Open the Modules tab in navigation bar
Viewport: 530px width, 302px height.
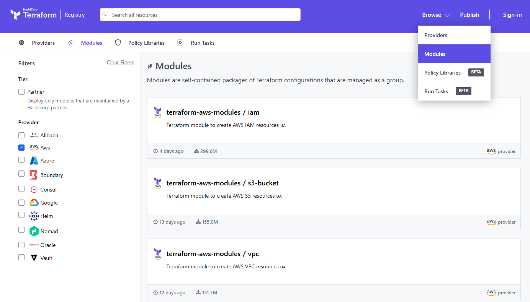point(85,43)
